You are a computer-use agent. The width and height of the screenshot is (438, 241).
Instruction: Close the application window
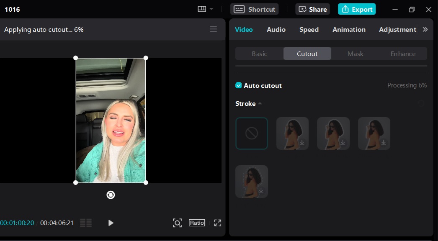coord(428,9)
